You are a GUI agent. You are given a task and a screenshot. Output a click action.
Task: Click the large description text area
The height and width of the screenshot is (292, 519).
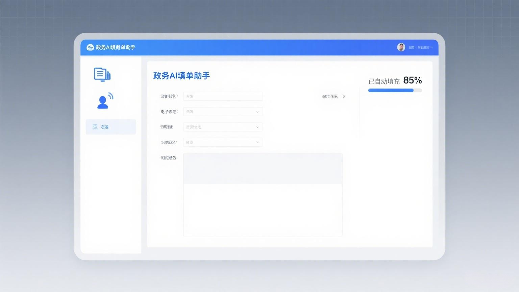click(263, 194)
